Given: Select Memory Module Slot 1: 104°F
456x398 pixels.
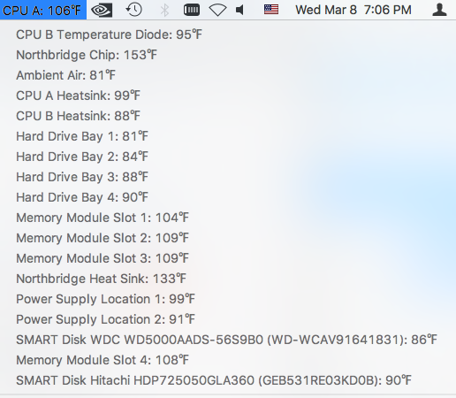Looking at the screenshot, I should (228, 218).
